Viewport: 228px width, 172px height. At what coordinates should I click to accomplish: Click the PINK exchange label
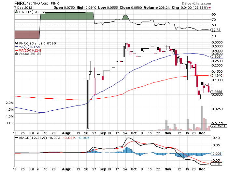(55, 3)
